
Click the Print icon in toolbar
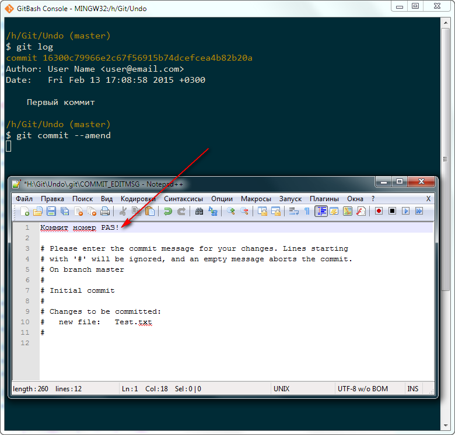tap(105, 211)
